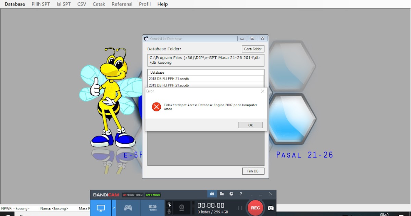Open Bandicam scheduled recording clock icon
This screenshot has width=411, height=216.
231,194
